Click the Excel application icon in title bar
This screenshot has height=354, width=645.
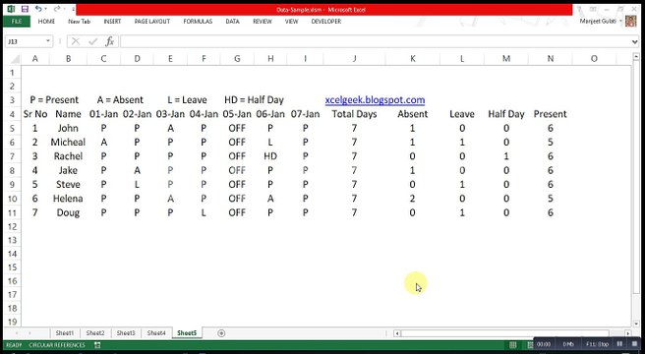click(11, 9)
